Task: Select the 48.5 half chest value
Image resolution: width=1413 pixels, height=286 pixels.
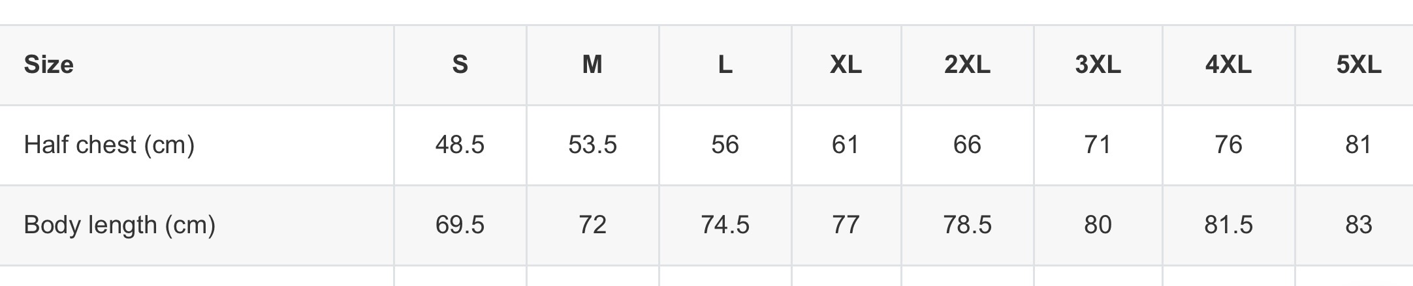Action: [x=460, y=145]
